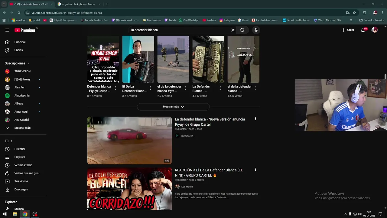387x218 pixels.
Task: Open options menu for El De La Defender Blanc short
Action: coord(151,88)
